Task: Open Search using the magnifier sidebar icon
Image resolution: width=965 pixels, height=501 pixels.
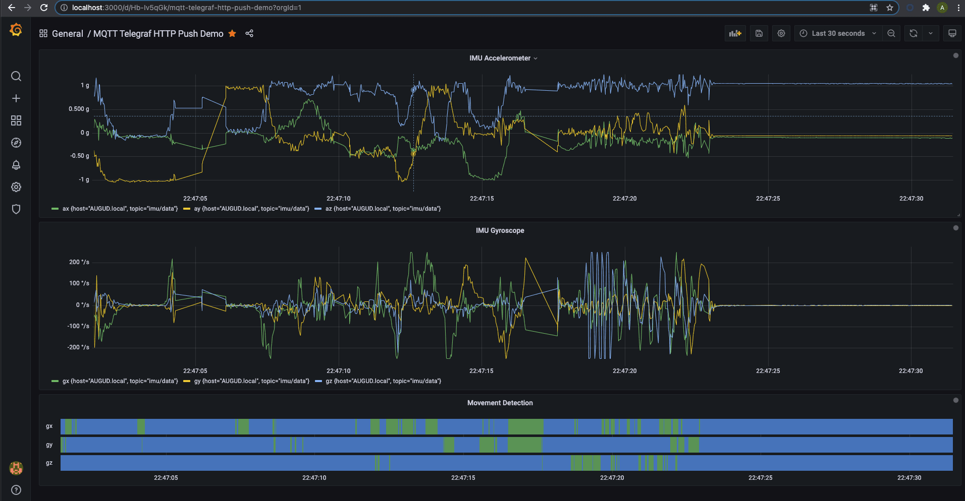Action: [x=16, y=76]
